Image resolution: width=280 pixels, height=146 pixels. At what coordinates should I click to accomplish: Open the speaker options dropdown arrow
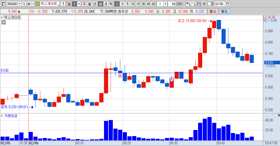[33, 4]
